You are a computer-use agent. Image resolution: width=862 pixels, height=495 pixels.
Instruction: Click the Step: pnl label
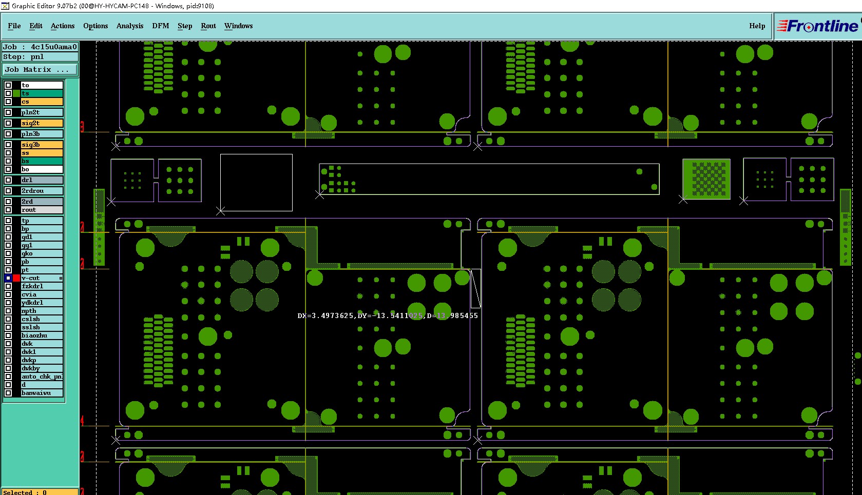tap(40, 57)
